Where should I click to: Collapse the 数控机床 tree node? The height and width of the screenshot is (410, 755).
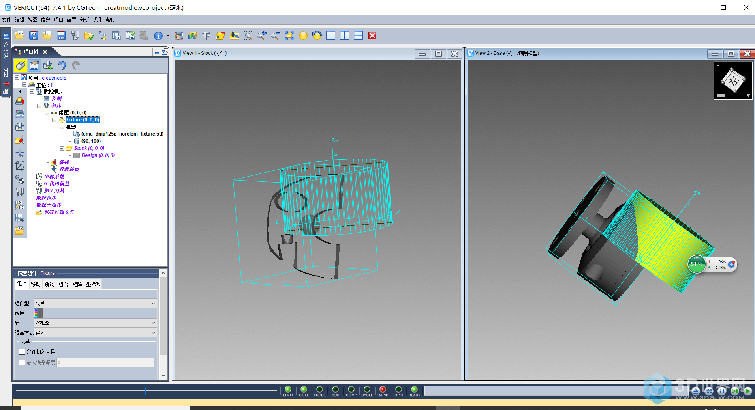pos(32,91)
